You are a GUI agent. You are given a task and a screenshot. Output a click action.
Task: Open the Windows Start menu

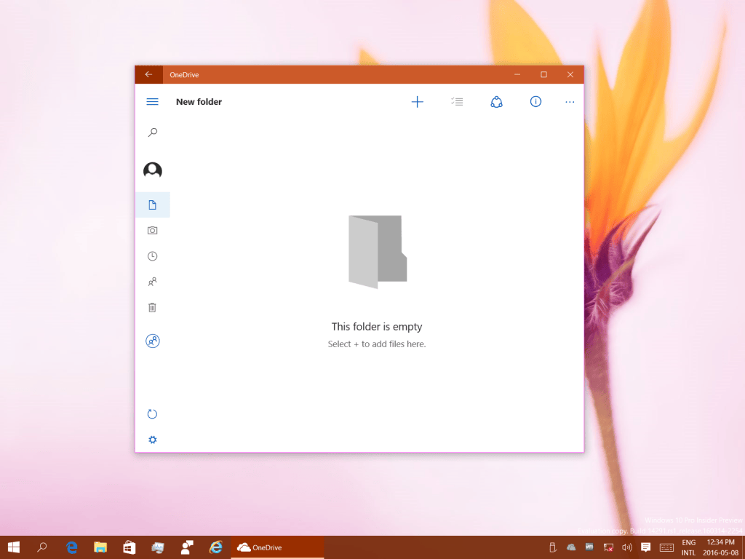tap(14, 547)
